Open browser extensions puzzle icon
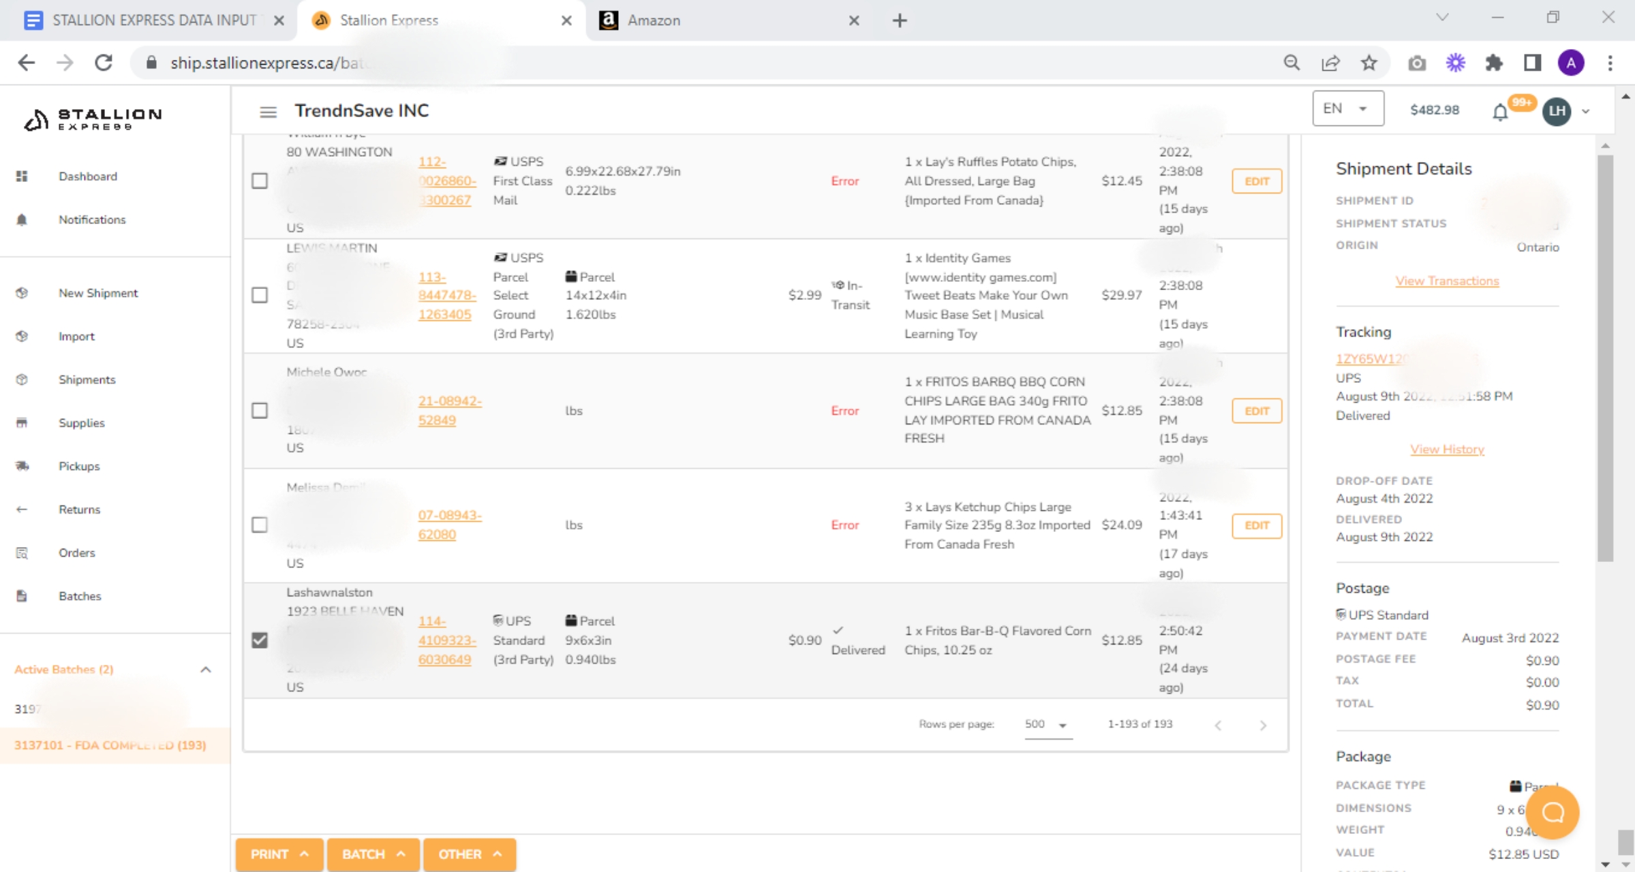 [1493, 63]
